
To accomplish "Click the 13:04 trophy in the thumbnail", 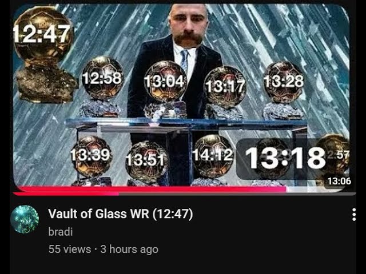I will 165,89.
